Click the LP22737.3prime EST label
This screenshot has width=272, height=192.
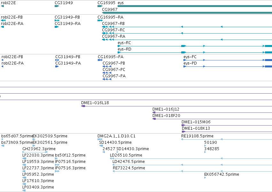(38, 168)
